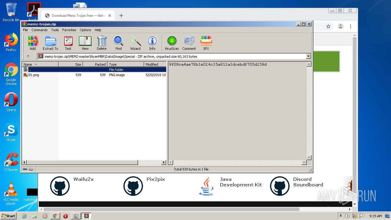
Task: Sort by Packed column header
Action: [95, 64]
